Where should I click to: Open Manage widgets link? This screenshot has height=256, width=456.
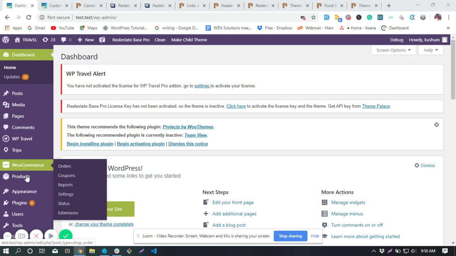(x=348, y=202)
